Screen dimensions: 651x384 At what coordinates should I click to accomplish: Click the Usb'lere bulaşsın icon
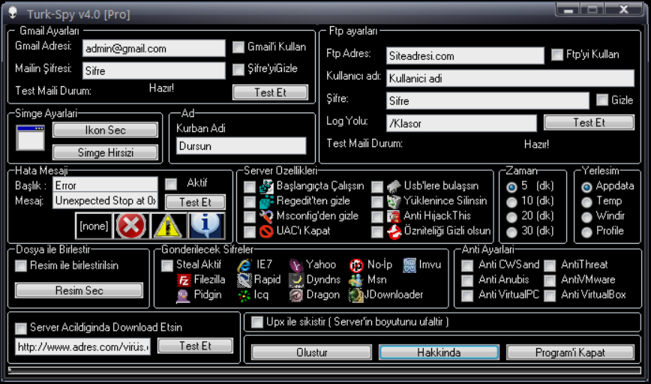(x=394, y=187)
